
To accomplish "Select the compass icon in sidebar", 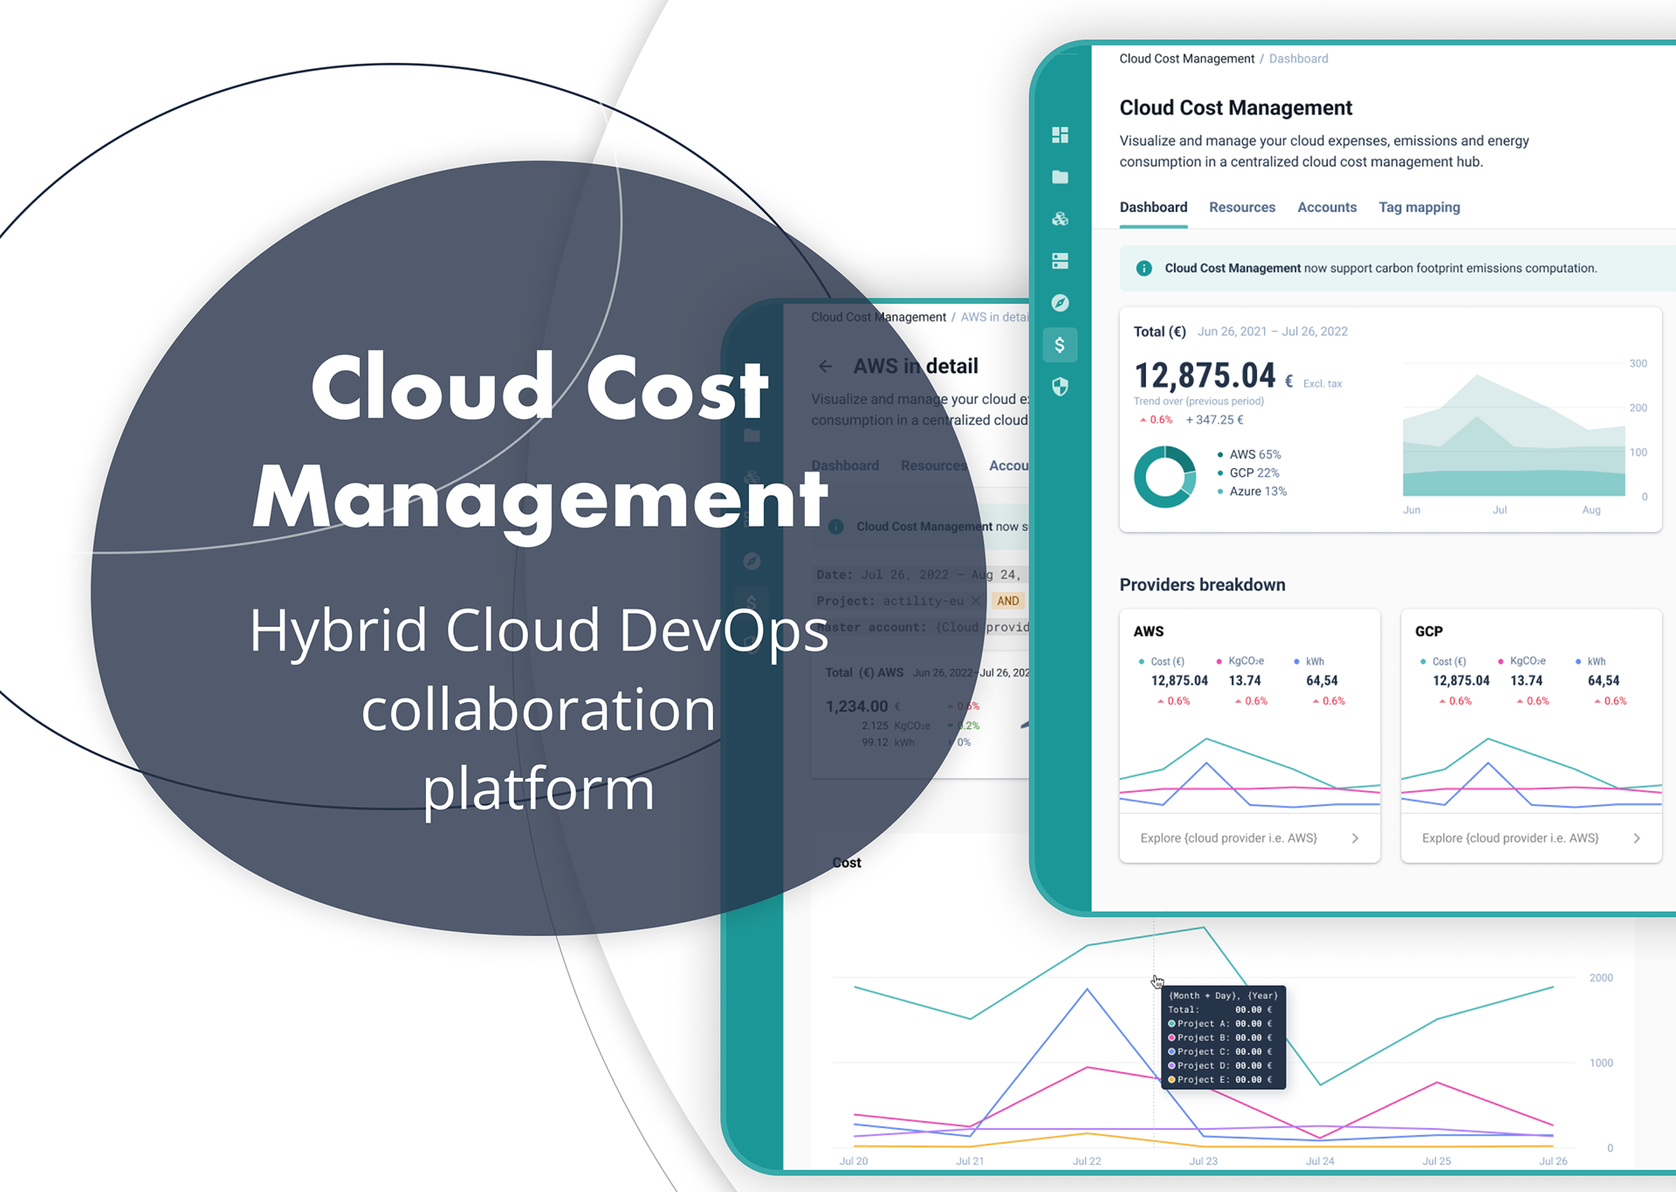I will click(1060, 303).
